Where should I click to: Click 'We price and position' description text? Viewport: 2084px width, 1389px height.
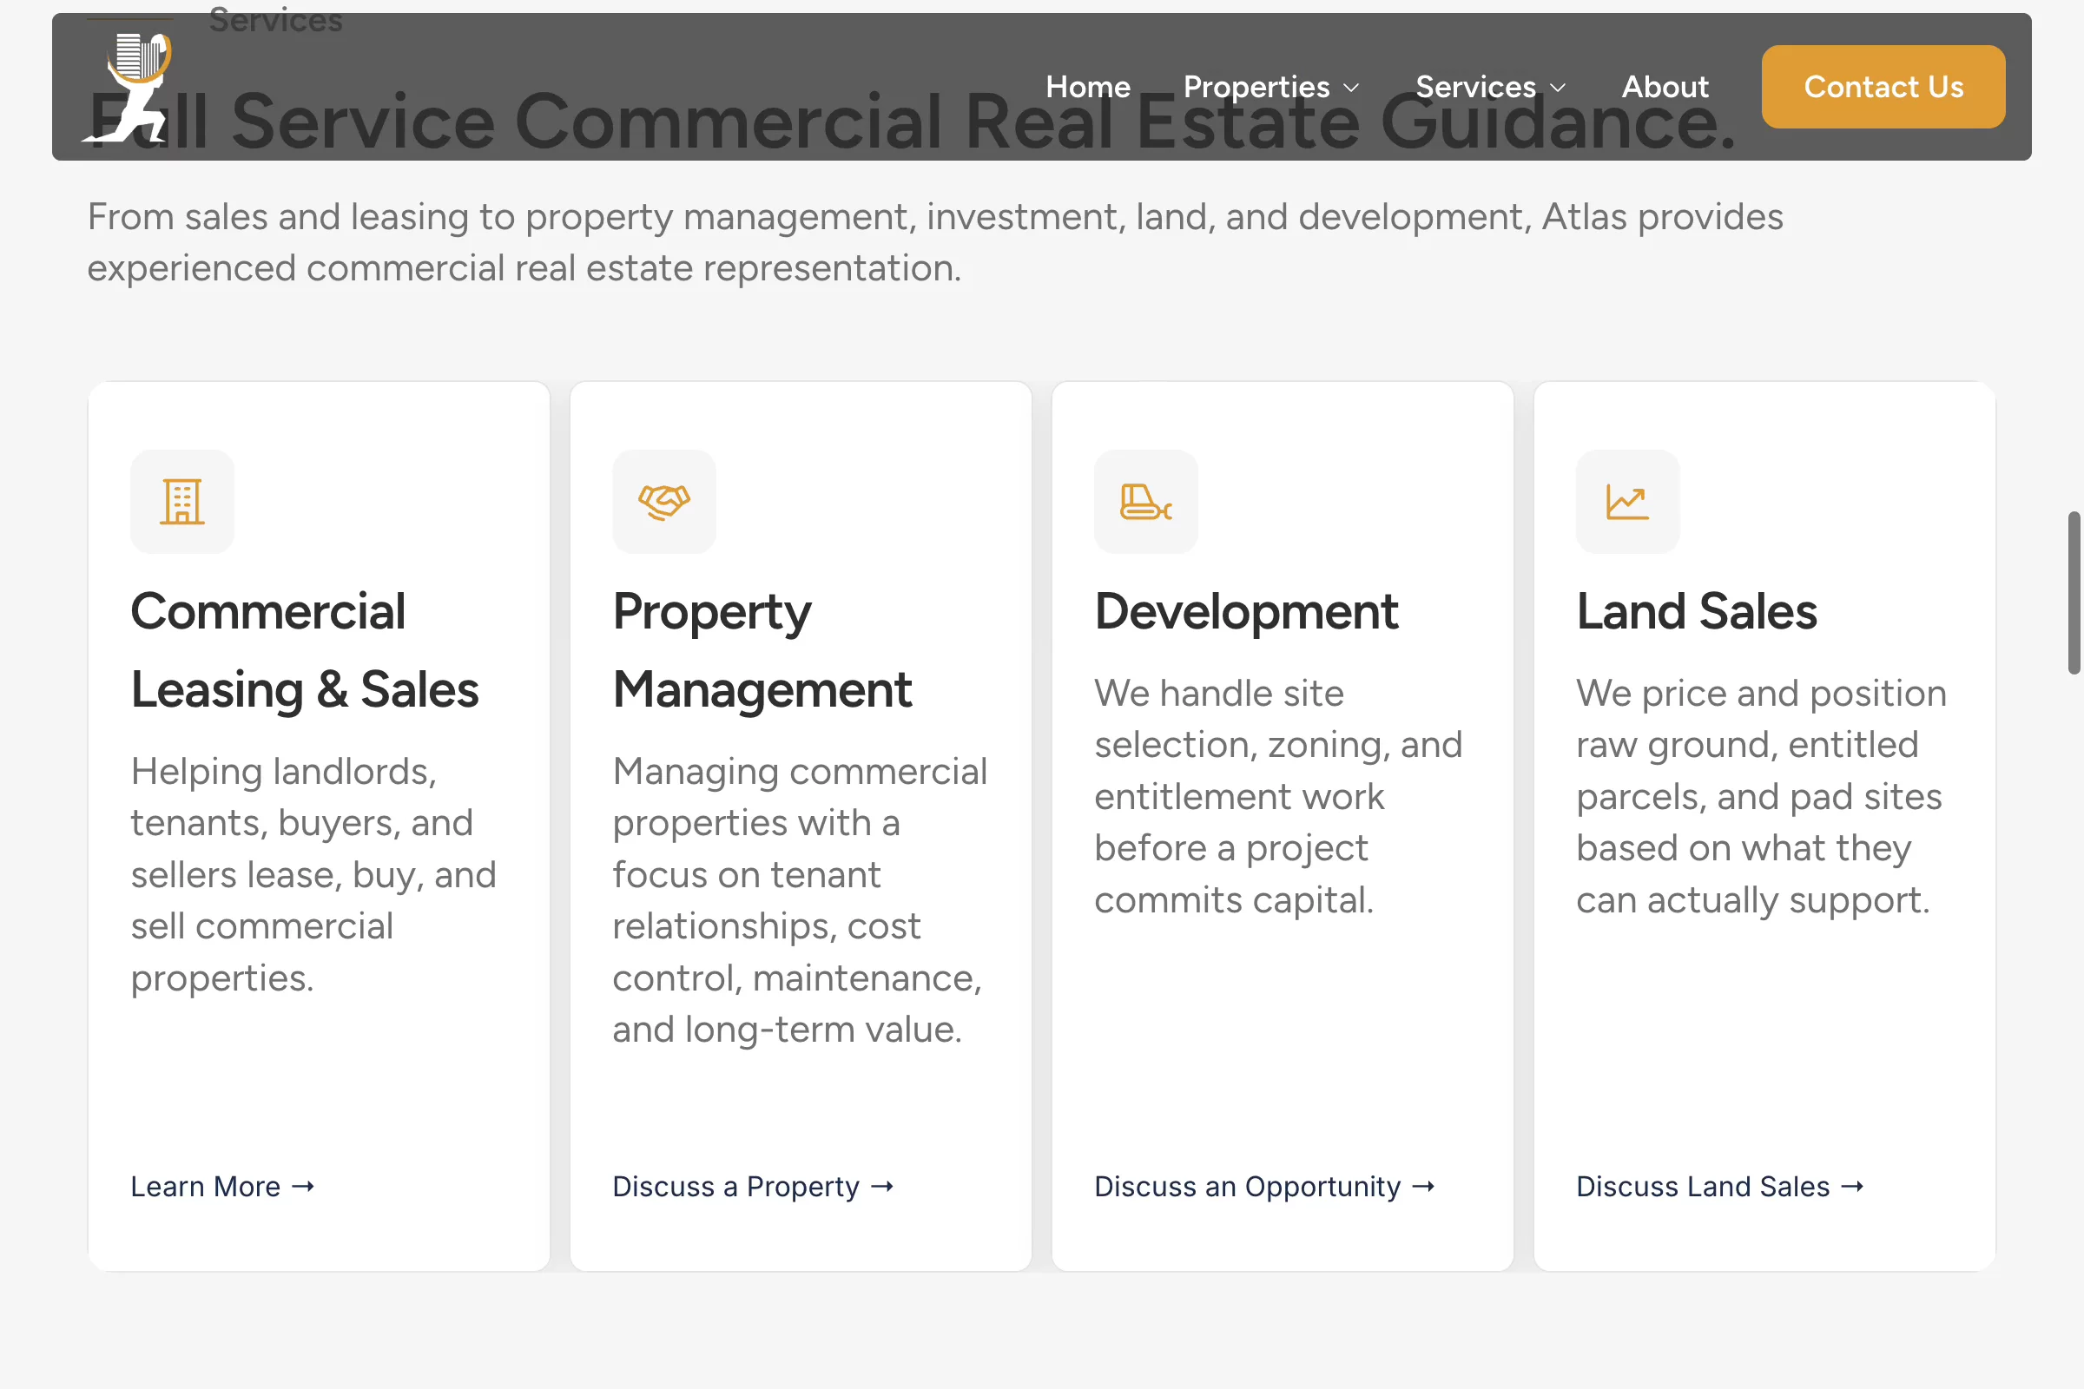(x=1761, y=796)
